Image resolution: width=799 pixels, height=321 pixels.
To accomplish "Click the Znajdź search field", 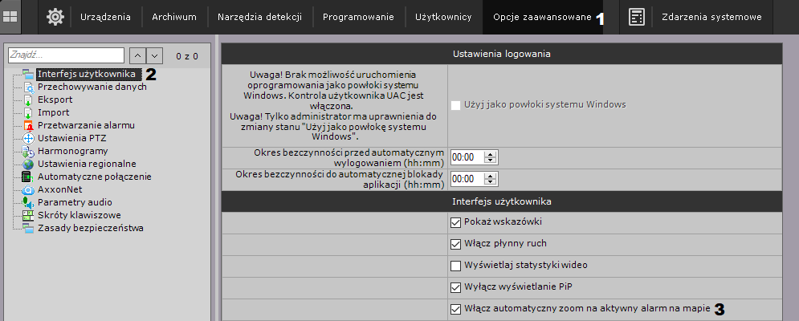I will (66, 55).
